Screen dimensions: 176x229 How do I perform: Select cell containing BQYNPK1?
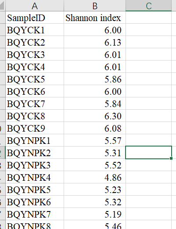pyautogui.click(x=35, y=140)
